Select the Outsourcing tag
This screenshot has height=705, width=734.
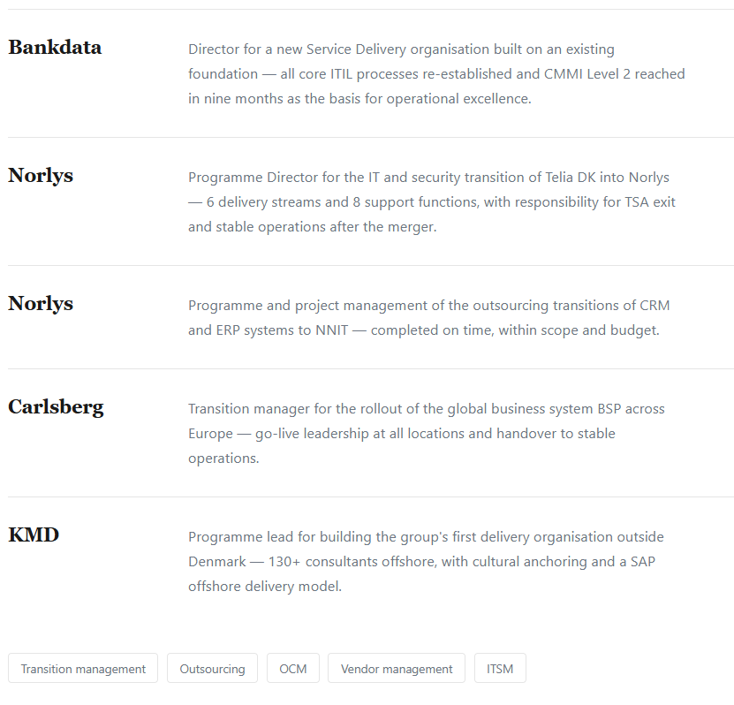point(212,669)
